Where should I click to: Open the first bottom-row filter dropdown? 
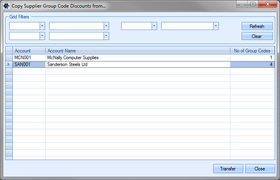tap(42, 36)
